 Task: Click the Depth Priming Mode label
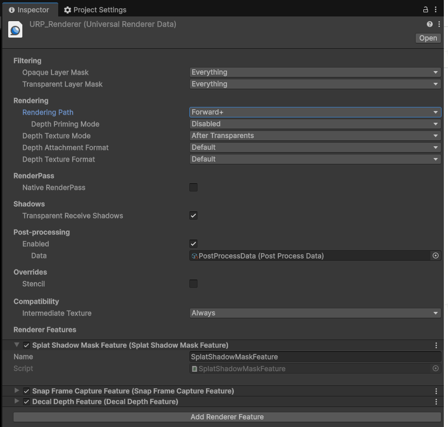coord(65,124)
